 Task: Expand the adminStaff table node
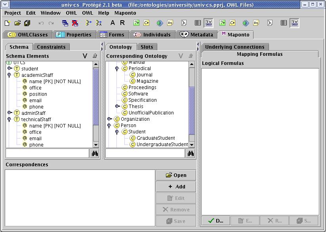coord(9,113)
